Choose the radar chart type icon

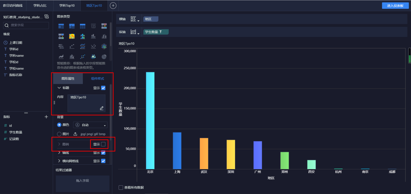tap(104, 46)
